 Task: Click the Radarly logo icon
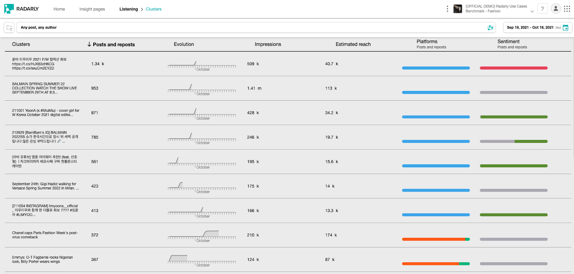[x=9, y=9]
